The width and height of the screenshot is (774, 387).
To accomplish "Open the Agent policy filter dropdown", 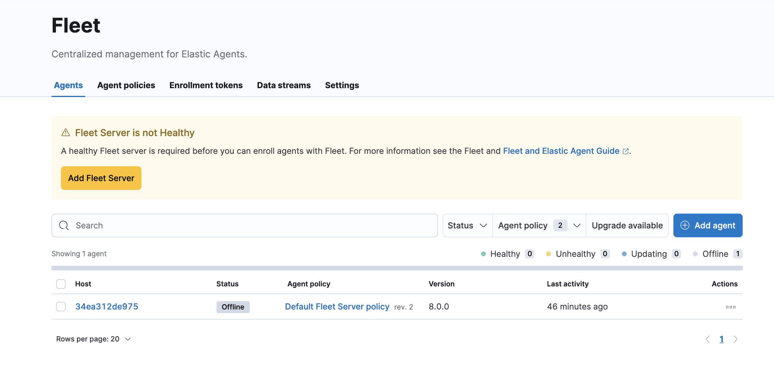I will (539, 225).
